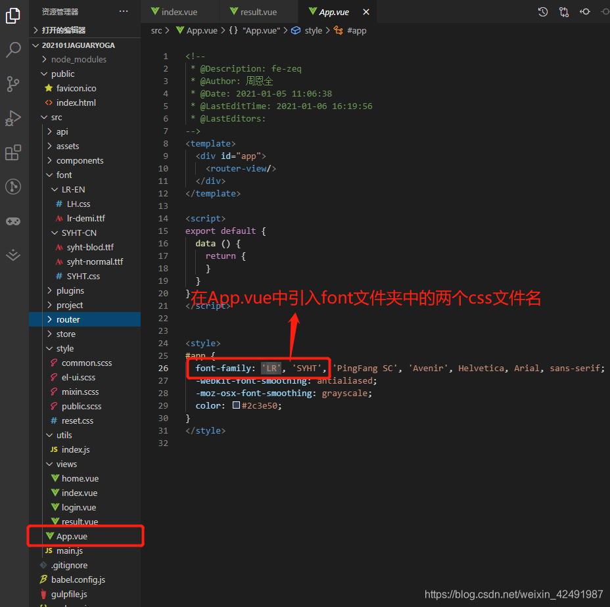Open the SYHT.css file
The height and width of the screenshot is (607, 610).
click(x=84, y=276)
